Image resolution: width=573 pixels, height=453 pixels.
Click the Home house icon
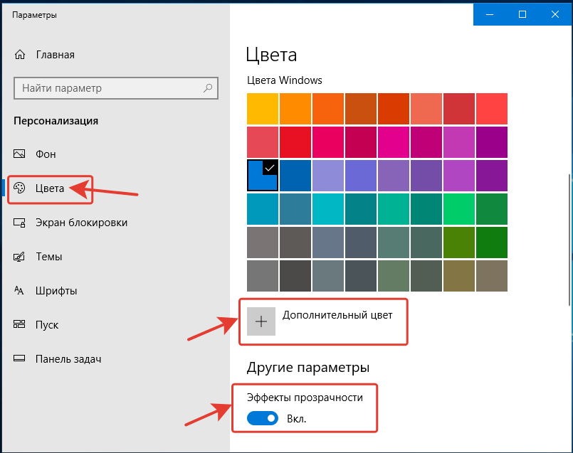pos(20,55)
